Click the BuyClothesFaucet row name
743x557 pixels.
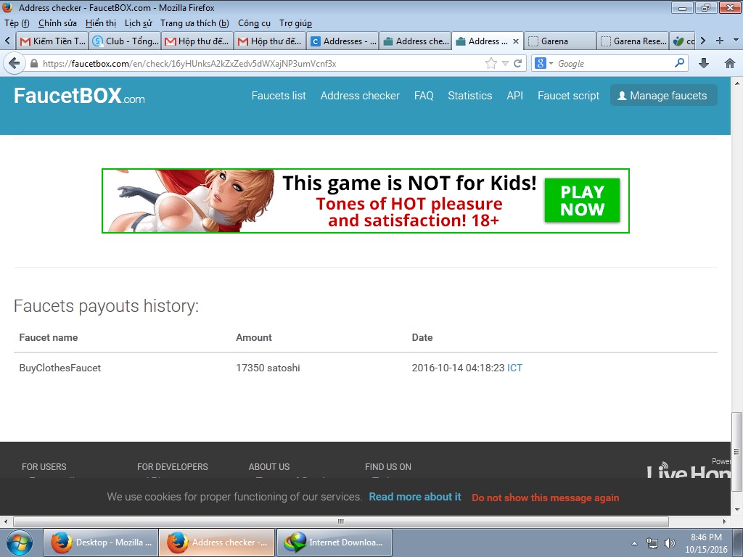point(59,368)
